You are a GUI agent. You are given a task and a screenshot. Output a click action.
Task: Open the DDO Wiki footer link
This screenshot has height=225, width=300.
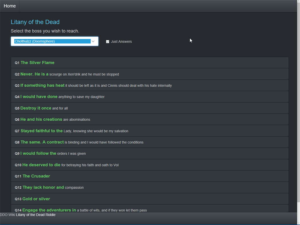7,215
